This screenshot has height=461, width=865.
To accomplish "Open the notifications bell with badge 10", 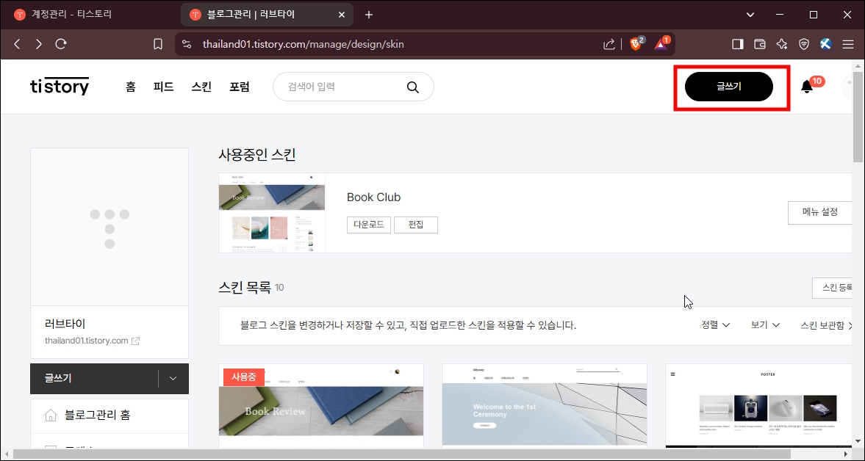I will [805, 87].
